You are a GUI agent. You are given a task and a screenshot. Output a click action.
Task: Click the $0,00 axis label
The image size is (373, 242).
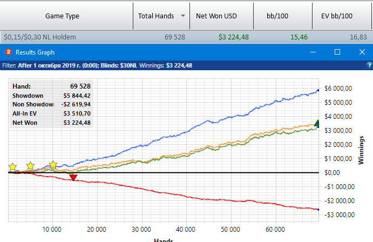[333, 173]
